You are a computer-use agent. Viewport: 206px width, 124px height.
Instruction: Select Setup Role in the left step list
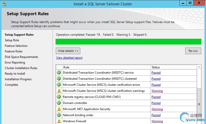[x=12, y=40]
